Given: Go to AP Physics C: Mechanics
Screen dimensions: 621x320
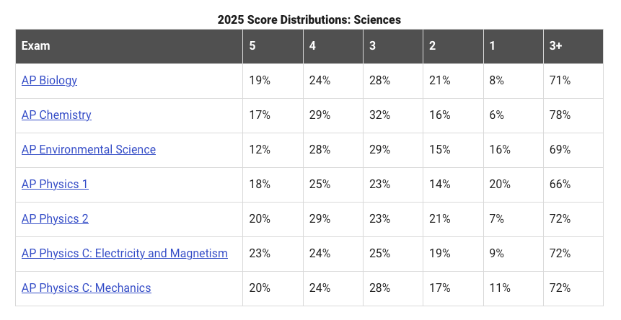Looking at the screenshot, I should point(87,288).
